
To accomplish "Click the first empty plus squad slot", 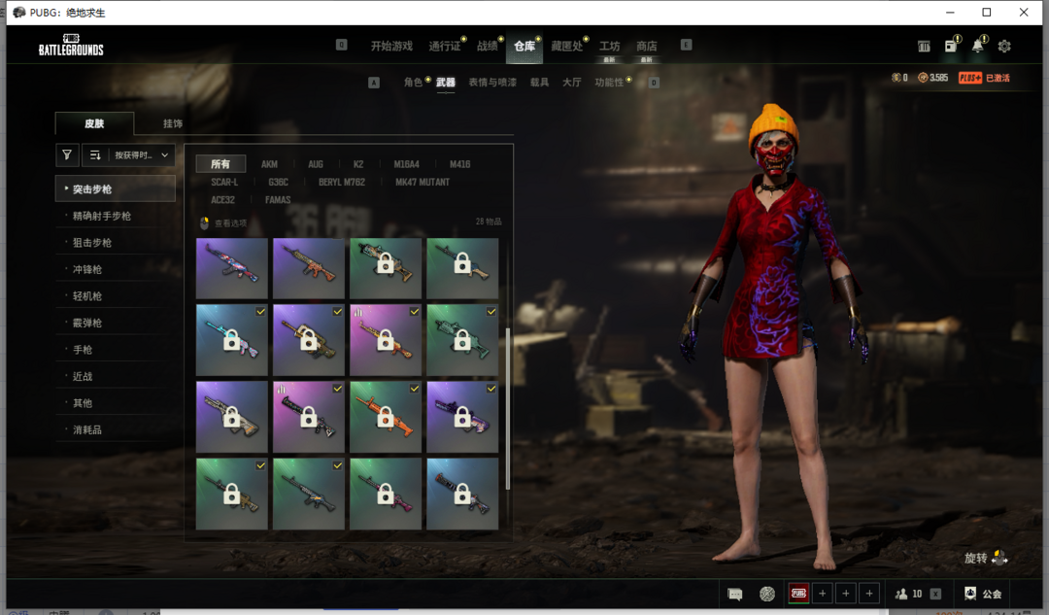I will tap(823, 594).
